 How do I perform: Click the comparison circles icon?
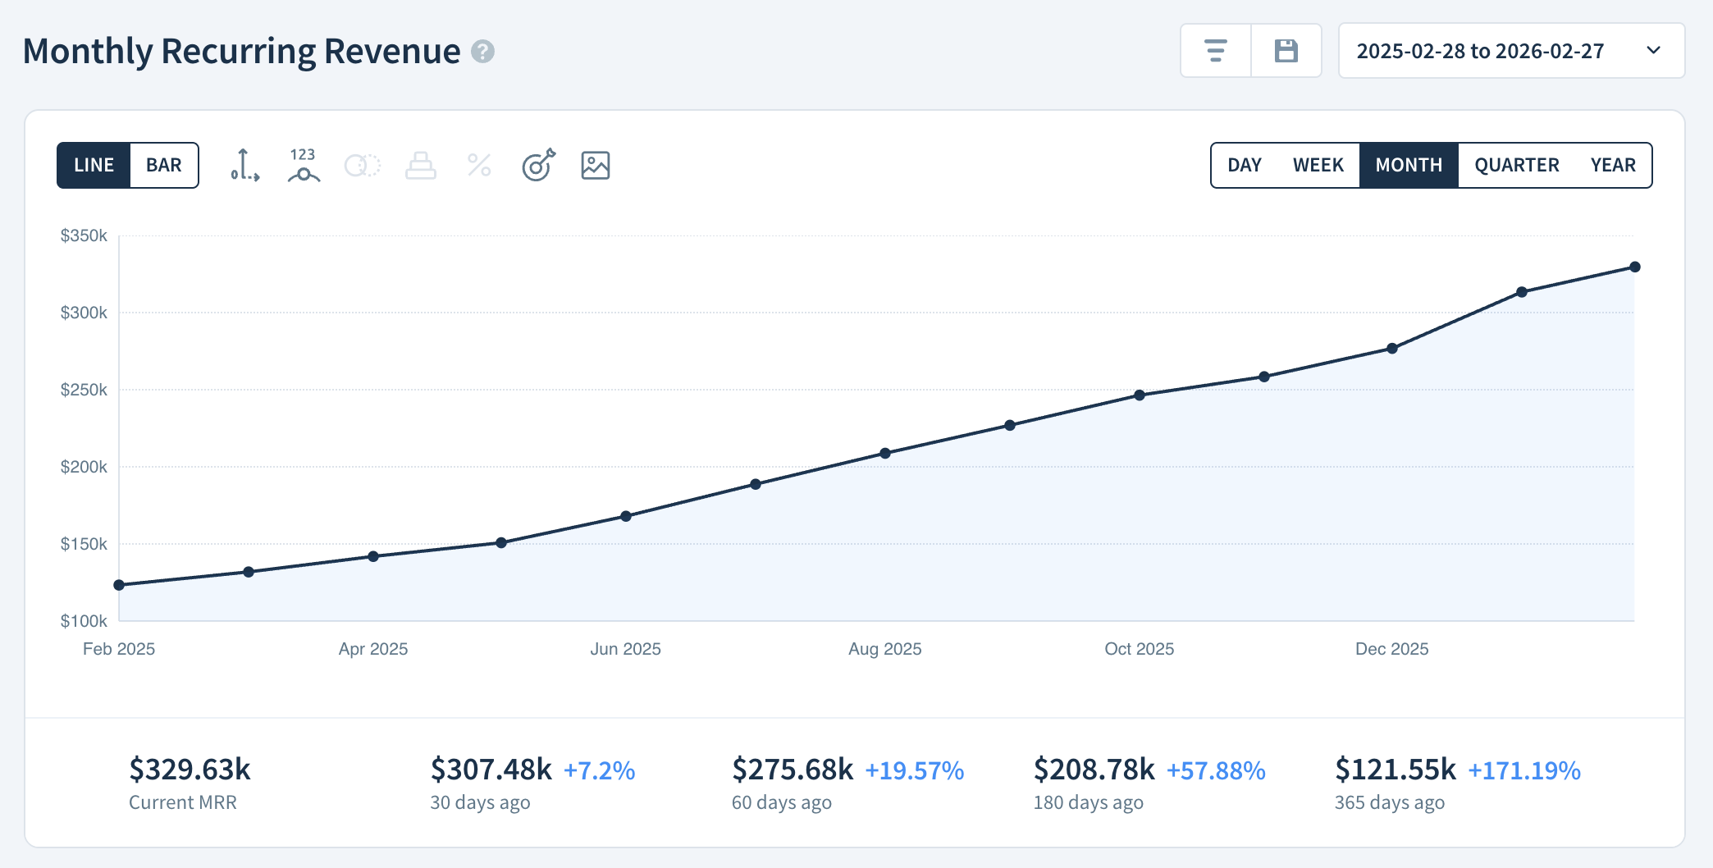coord(361,164)
